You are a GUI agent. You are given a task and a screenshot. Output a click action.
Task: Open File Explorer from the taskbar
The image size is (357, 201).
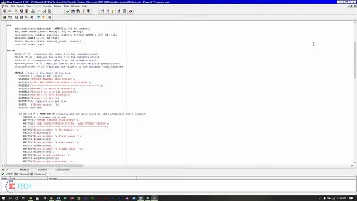coord(31,198)
